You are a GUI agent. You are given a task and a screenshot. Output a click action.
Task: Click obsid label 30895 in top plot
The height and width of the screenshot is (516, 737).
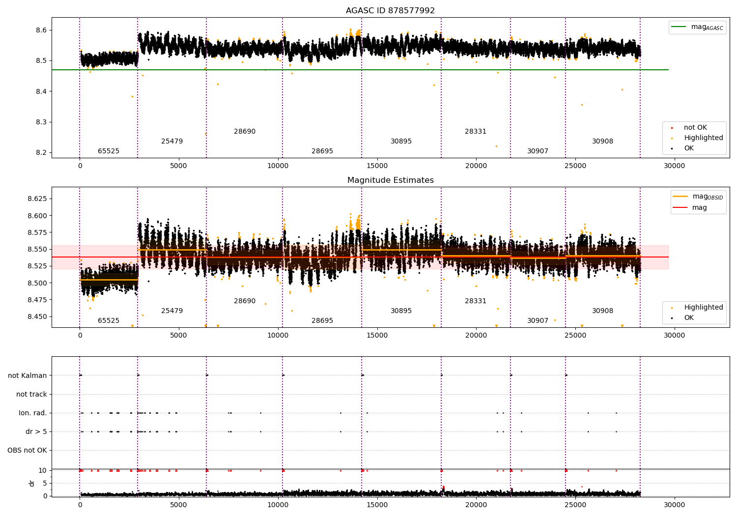[401, 142]
